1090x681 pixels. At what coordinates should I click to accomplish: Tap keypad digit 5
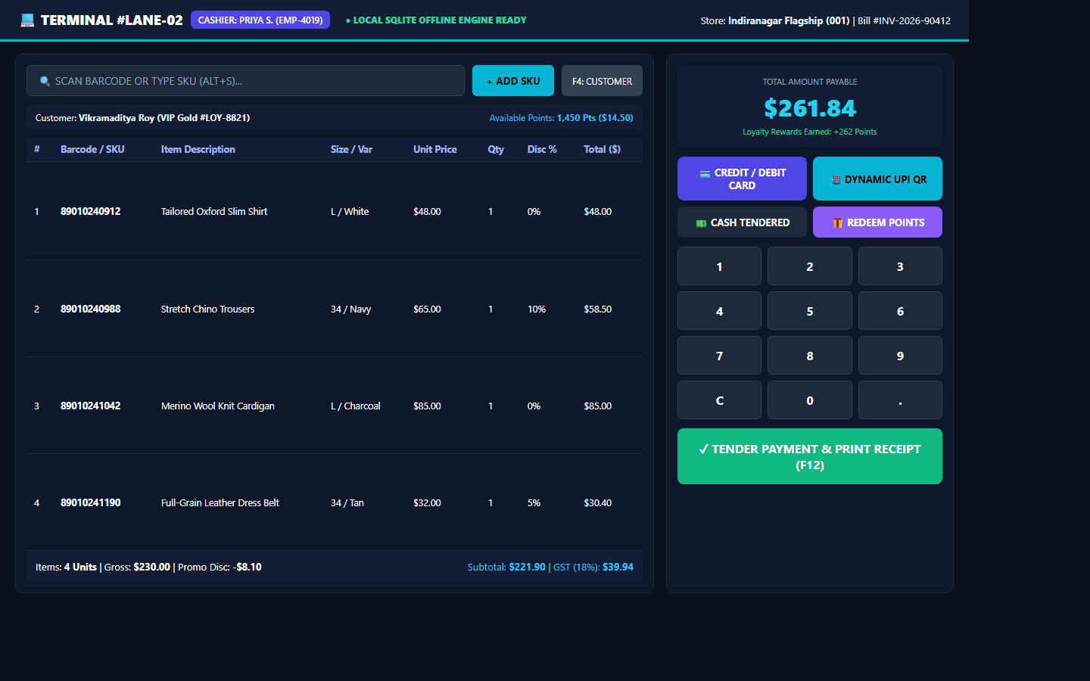(810, 311)
